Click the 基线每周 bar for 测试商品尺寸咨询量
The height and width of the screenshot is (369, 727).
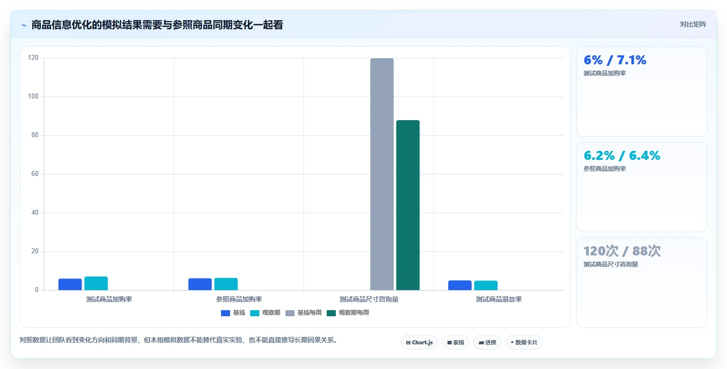(382, 174)
